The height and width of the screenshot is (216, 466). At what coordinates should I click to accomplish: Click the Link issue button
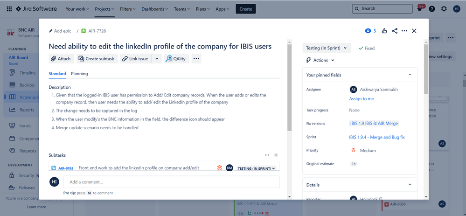click(136, 58)
